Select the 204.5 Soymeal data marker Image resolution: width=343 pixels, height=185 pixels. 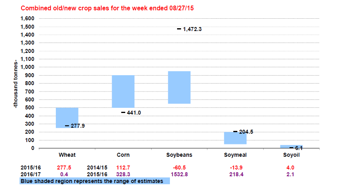coord(235,132)
